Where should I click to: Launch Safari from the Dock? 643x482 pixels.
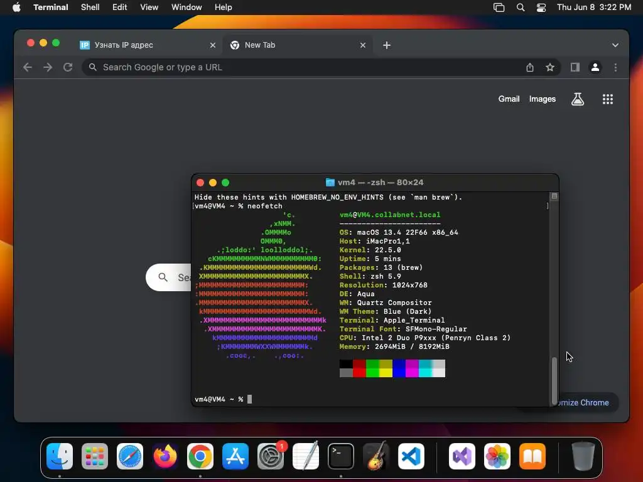130,456
